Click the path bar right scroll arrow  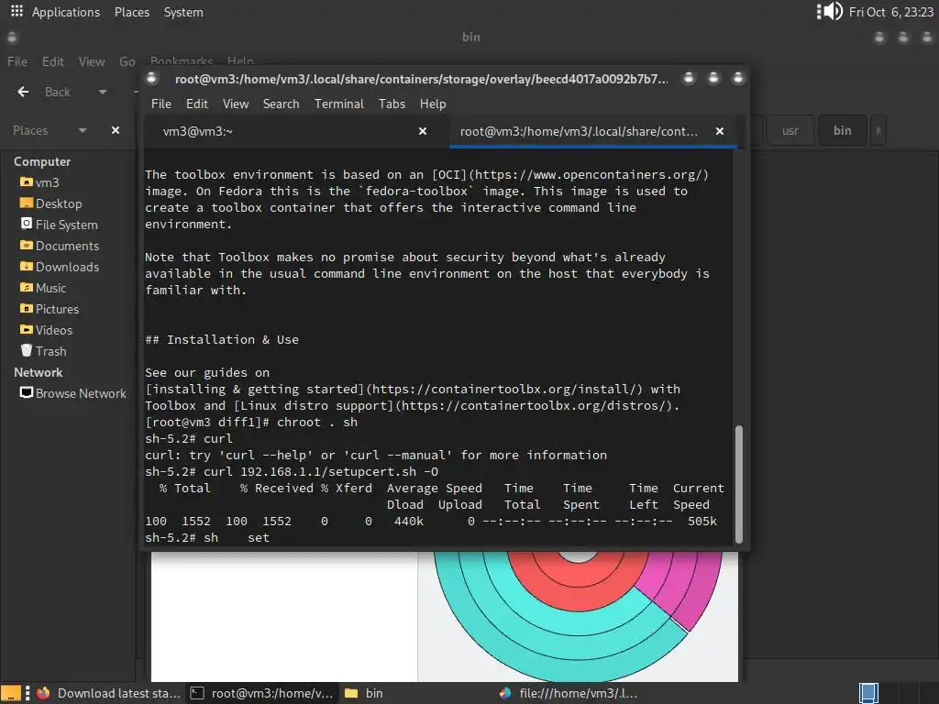click(x=878, y=130)
